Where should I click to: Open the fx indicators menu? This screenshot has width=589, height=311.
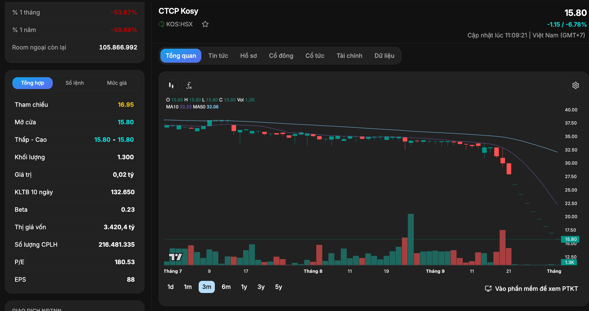click(x=189, y=86)
